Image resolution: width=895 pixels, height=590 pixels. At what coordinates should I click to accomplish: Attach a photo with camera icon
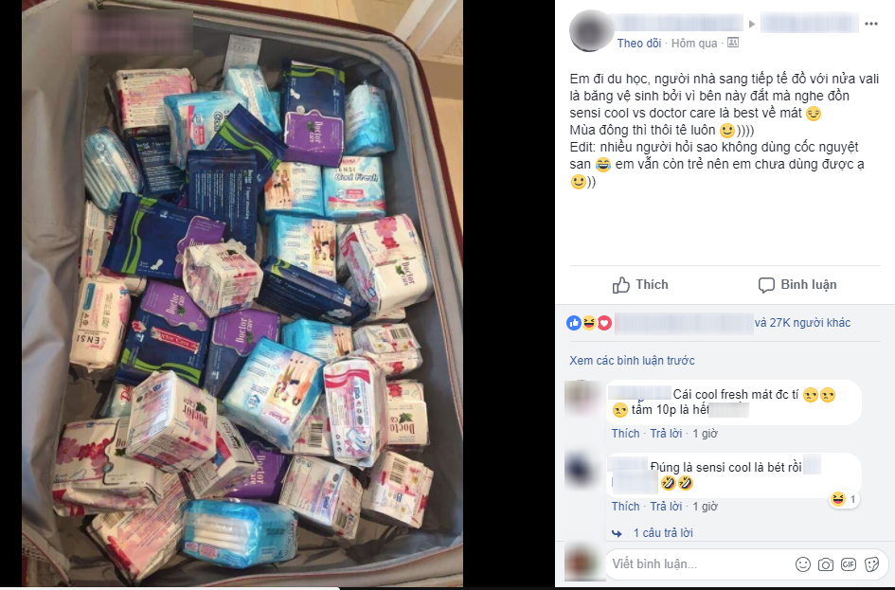tap(825, 564)
